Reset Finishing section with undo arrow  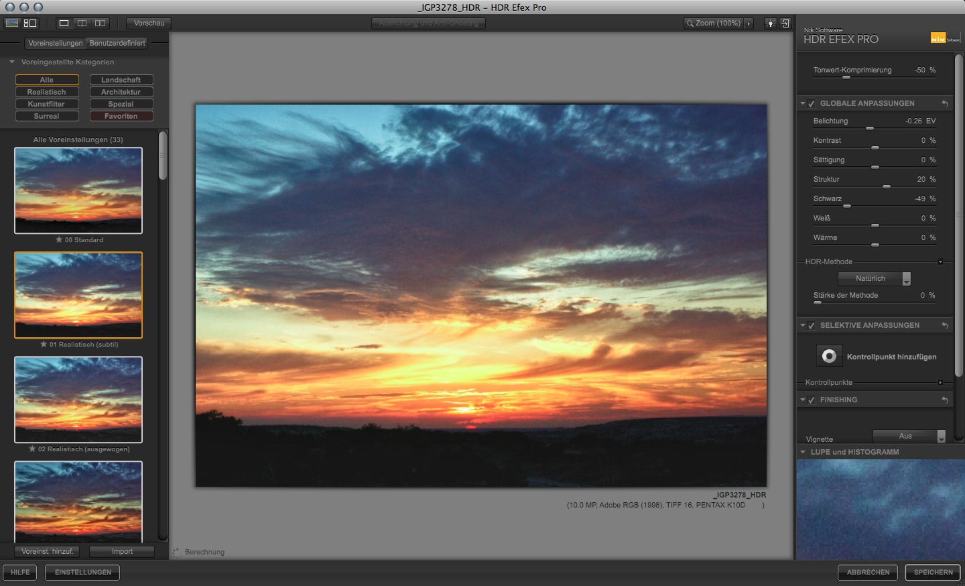(x=945, y=400)
